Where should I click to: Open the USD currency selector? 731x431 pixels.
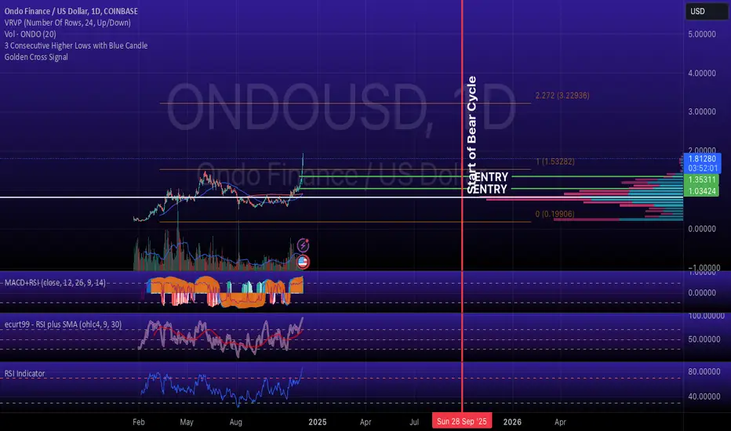pyautogui.click(x=706, y=11)
